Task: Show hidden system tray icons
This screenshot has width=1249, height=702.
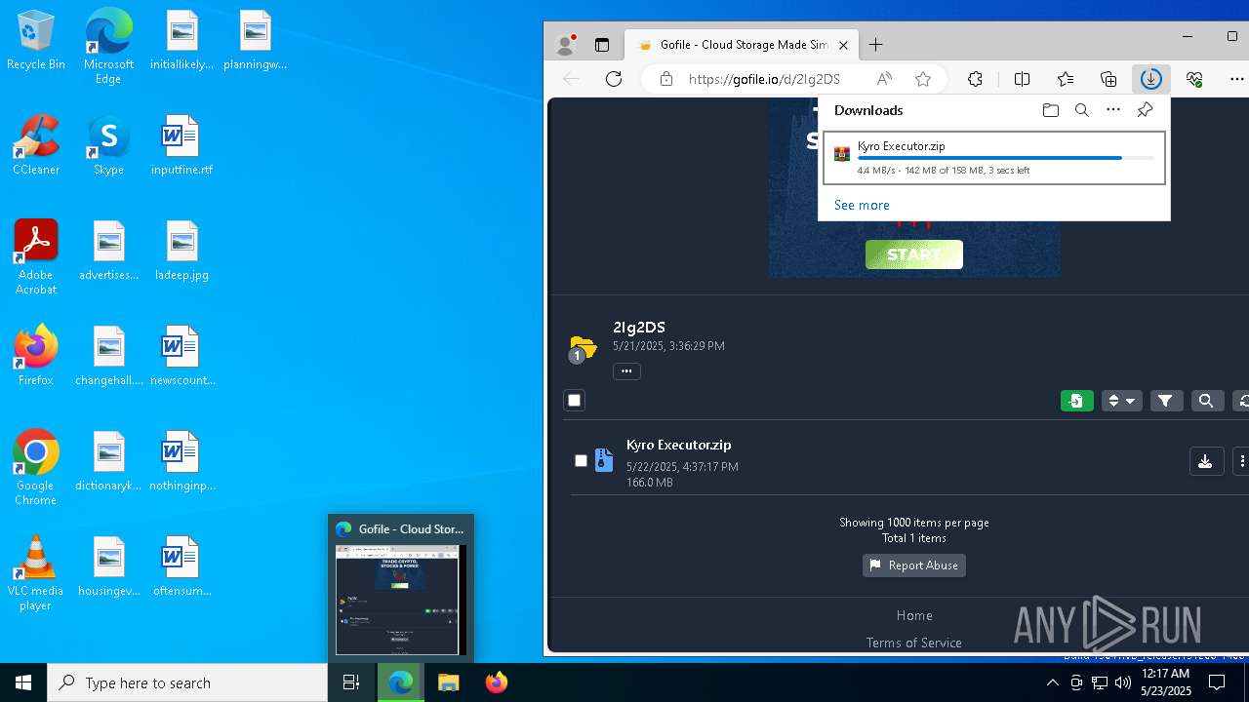Action: [x=1052, y=682]
